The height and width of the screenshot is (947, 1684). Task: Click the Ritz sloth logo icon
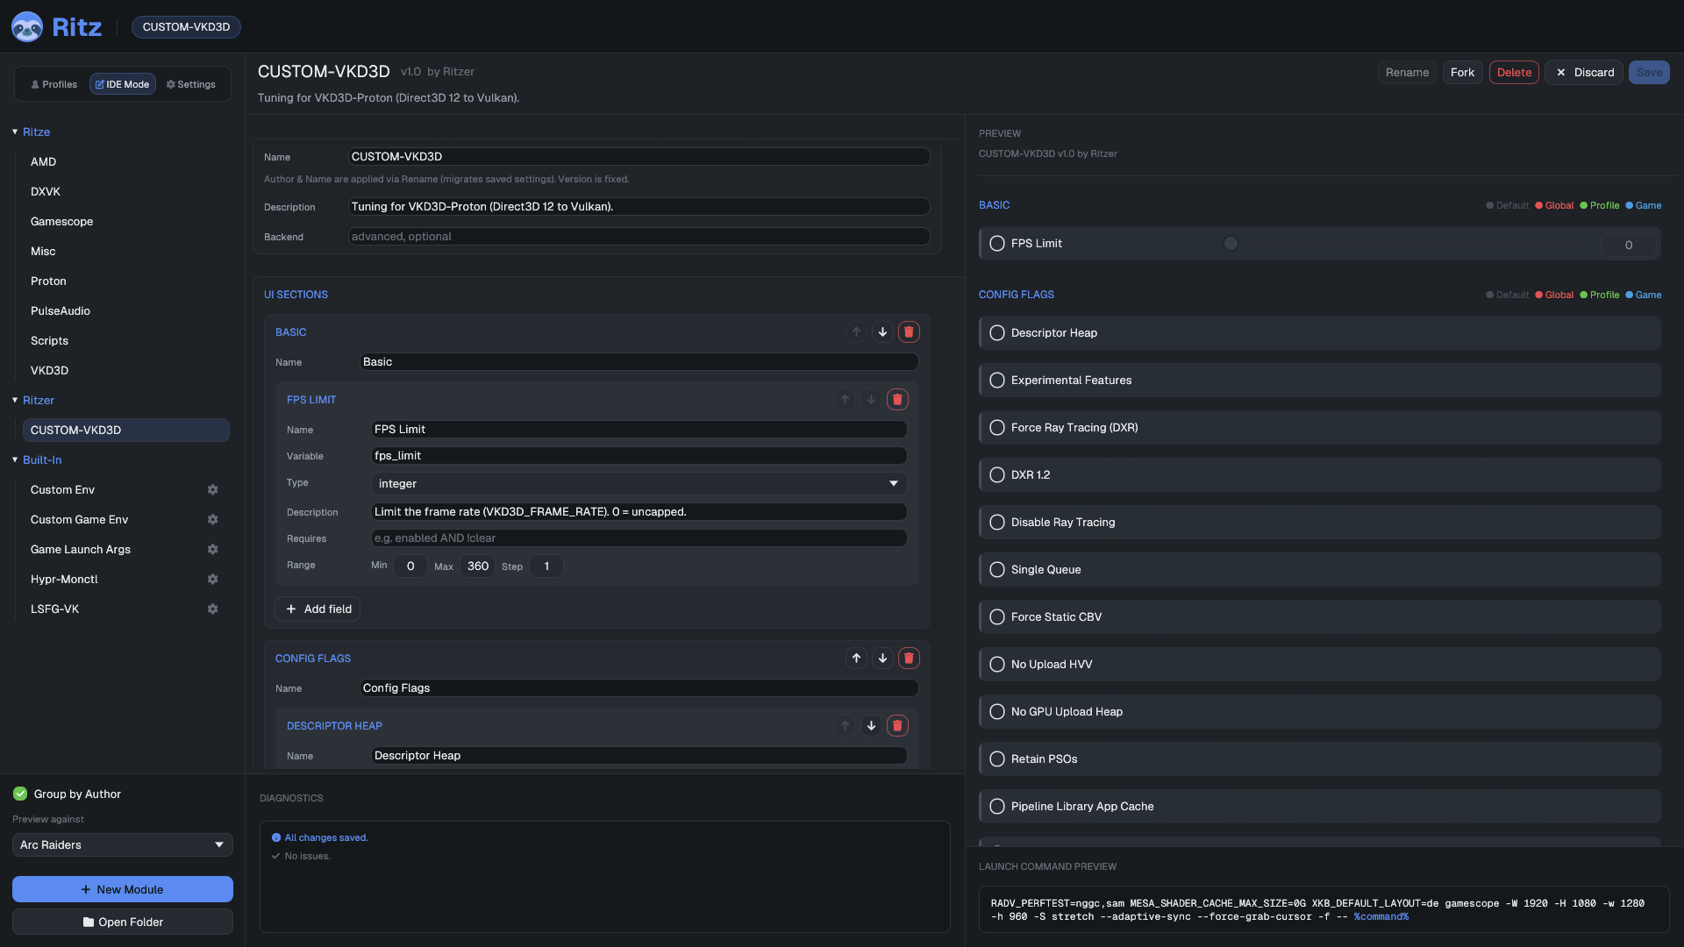27,26
